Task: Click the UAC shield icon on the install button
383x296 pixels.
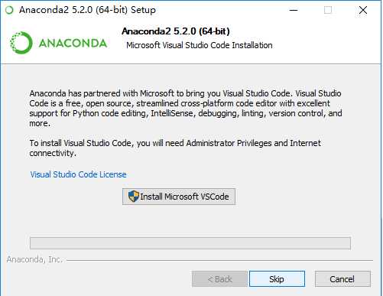Action: (133, 197)
